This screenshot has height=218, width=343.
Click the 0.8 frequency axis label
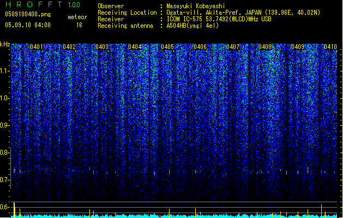[5, 153]
